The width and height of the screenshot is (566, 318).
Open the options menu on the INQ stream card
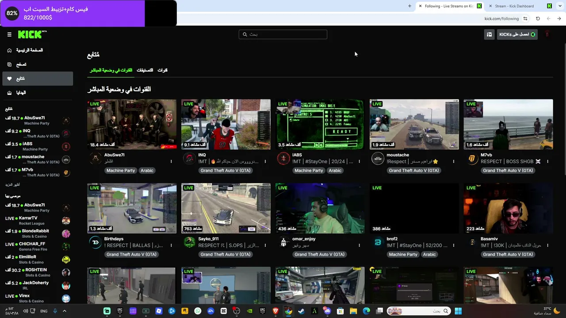[265, 162]
